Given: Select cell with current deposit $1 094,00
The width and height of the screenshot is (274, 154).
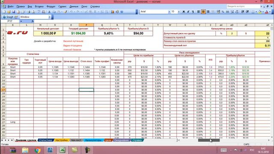Looking at the screenshot, I should (x=78, y=33).
